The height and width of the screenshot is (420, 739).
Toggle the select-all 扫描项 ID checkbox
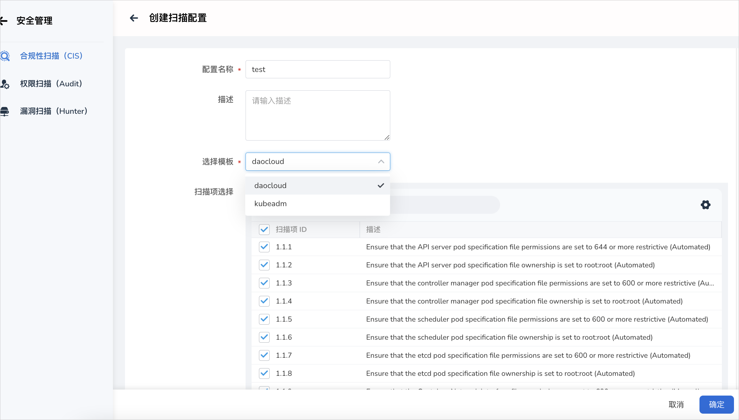coord(264,230)
